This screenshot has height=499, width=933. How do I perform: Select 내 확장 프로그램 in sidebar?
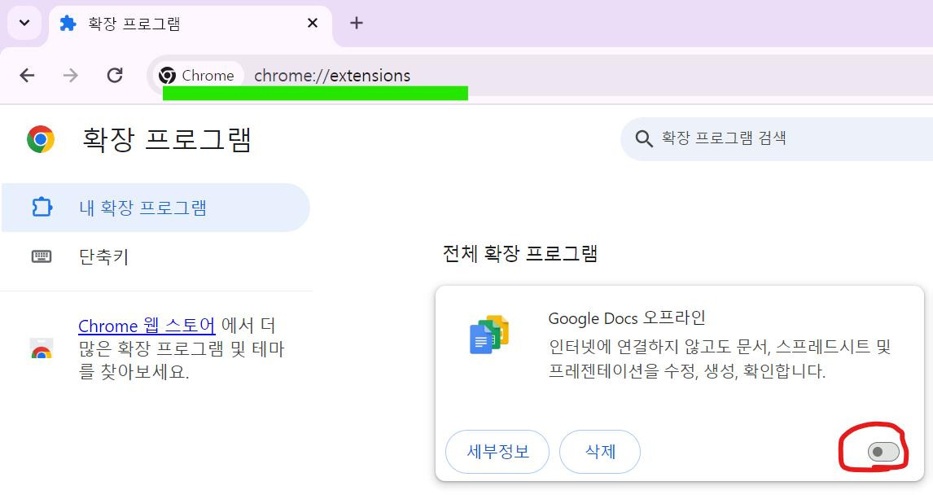click(155, 208)
